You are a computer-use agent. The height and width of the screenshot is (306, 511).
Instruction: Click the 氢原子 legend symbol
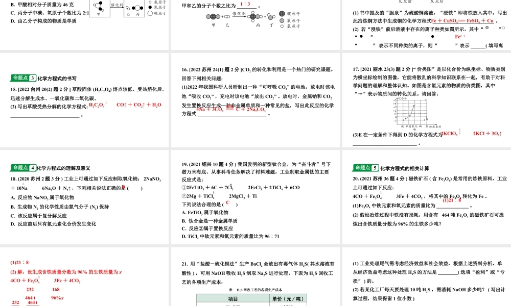281,25
